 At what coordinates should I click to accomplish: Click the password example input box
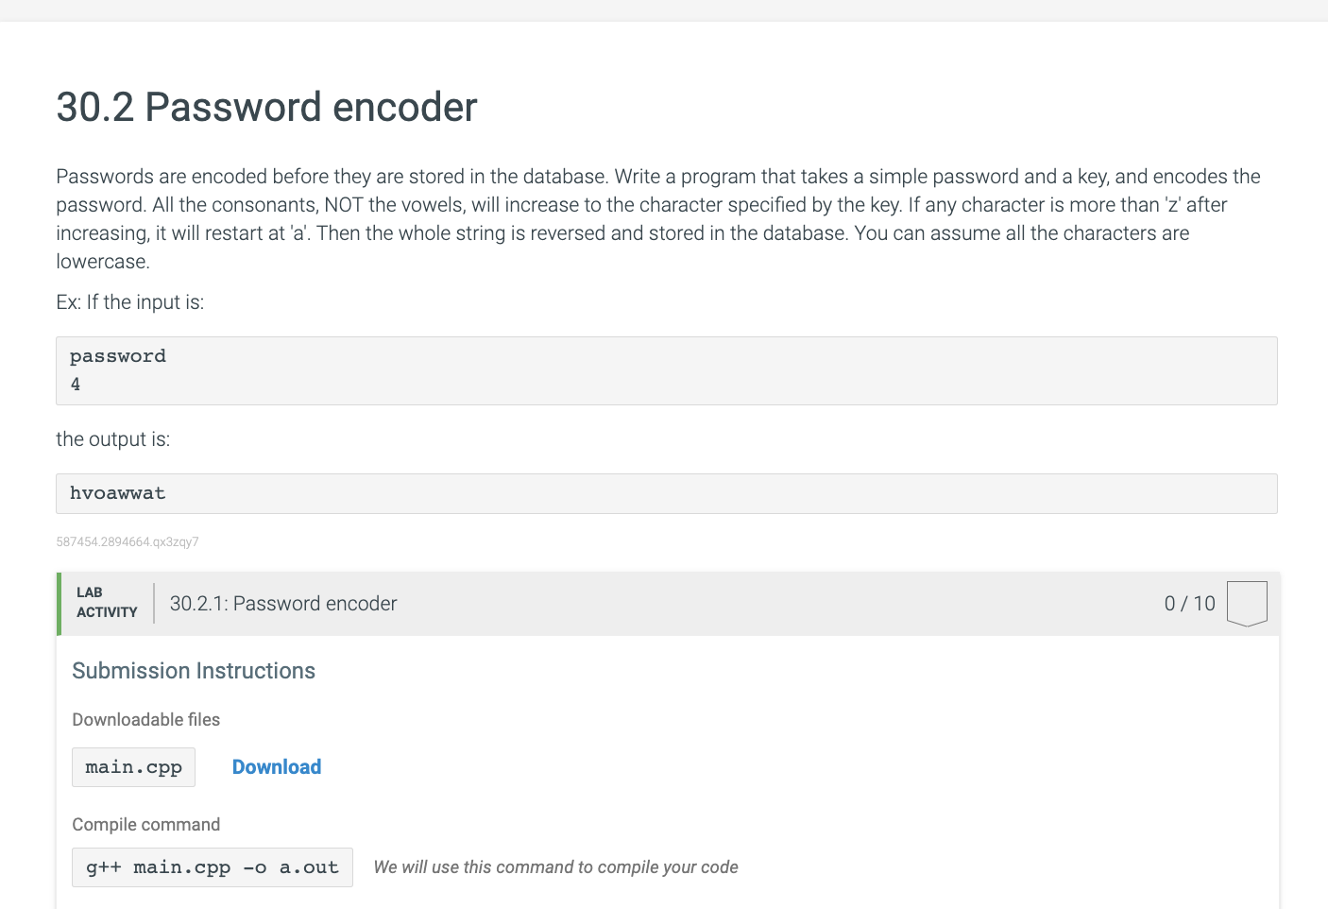(x=117, y=355)
